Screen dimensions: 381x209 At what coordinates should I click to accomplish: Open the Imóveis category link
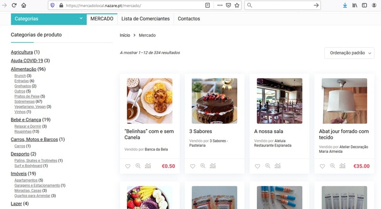pyautogui.click(x=19, y=174)
